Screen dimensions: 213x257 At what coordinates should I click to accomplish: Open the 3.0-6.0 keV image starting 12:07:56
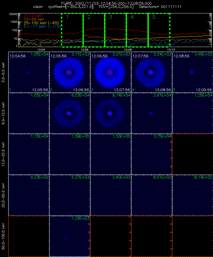click(152, 72)
